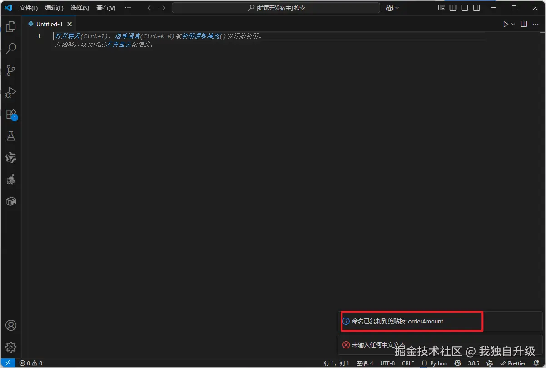Click the Copilot icon in the status bar

pos(457,363)
